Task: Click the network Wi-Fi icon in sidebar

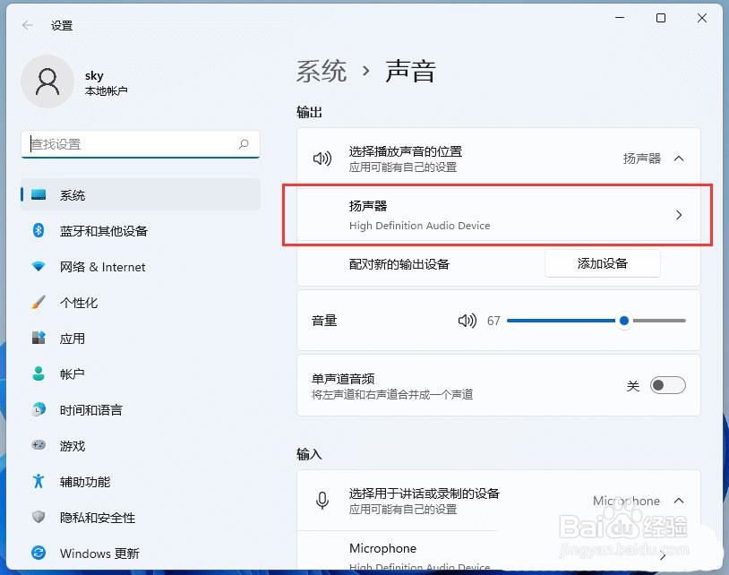Action: click(x=39, y=266)
